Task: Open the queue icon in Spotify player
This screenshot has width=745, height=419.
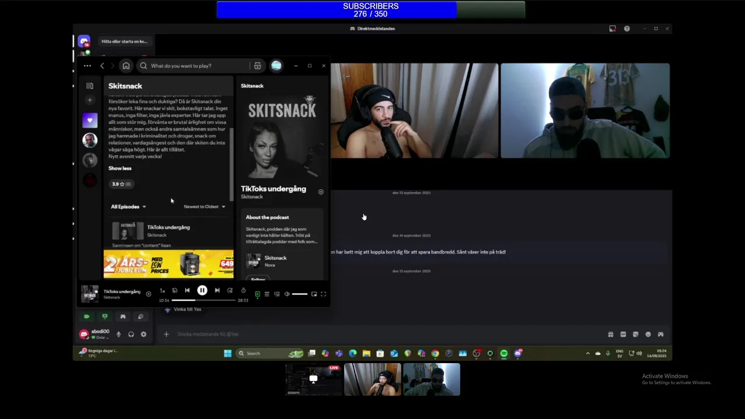Action: (267, 294)
